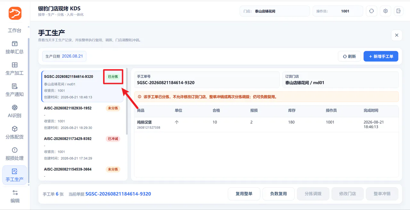Click the 操作员 1001 field
The width and height of the screenshot is (410, 210).
click(x=338, y=11)
